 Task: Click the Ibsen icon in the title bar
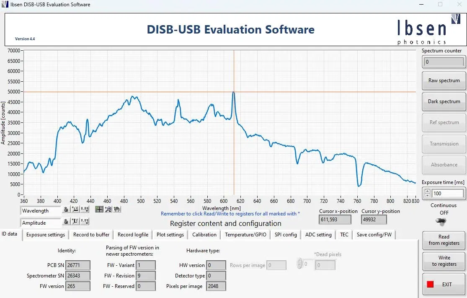tap(5, 5)
